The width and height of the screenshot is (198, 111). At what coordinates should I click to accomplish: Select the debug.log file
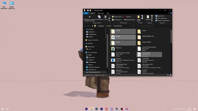pyautogui.click(x=123, y=72)
